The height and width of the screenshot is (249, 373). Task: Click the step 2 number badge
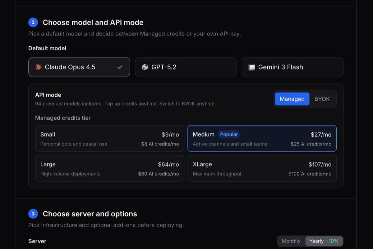tap(33, 22)
